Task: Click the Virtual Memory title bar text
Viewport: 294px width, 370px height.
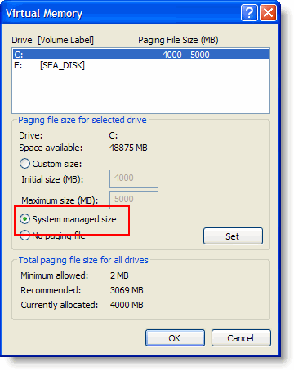Action: tap(44, 13)
